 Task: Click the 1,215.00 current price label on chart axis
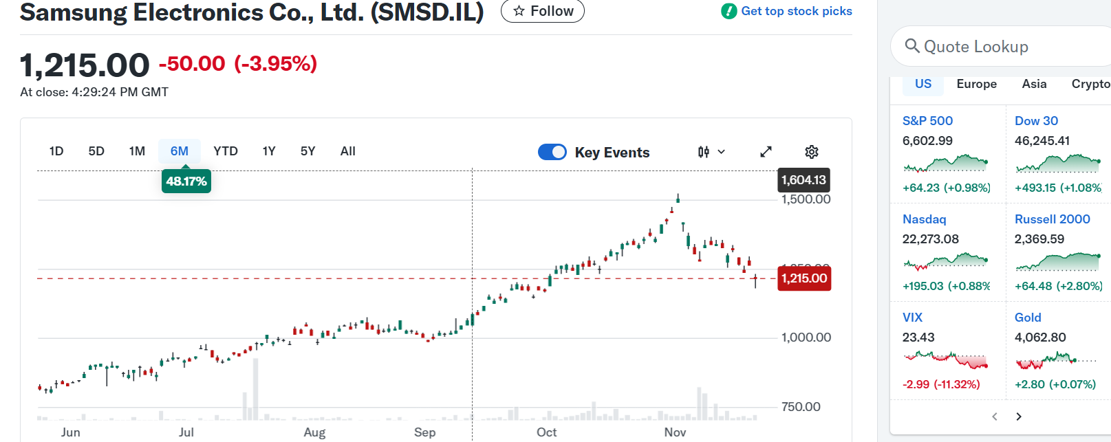pos(804,278)
